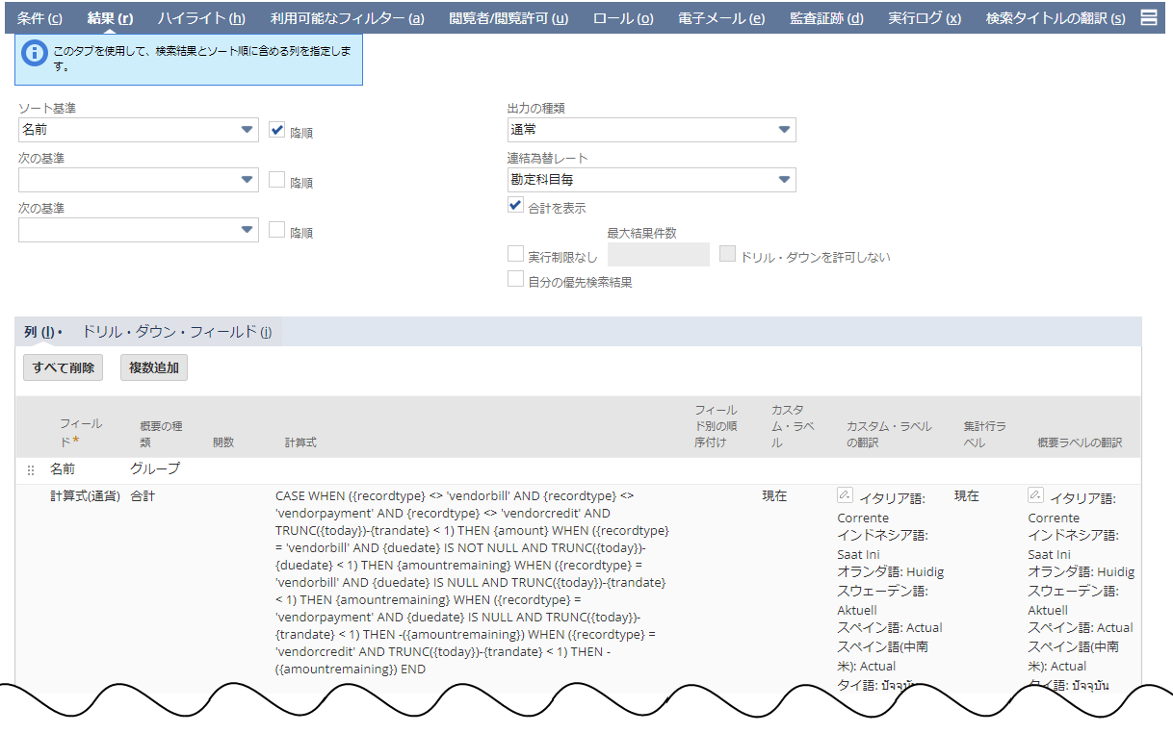Click the 最大結果件数 input field
The width and height of the screenshot is (1173, 733).
click(659, 255)
